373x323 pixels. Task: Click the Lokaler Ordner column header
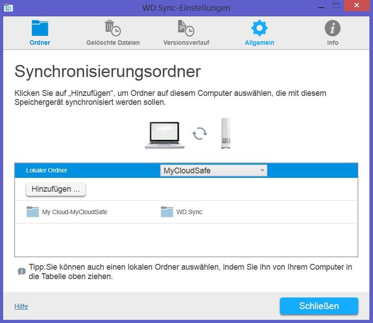[47, 170]
